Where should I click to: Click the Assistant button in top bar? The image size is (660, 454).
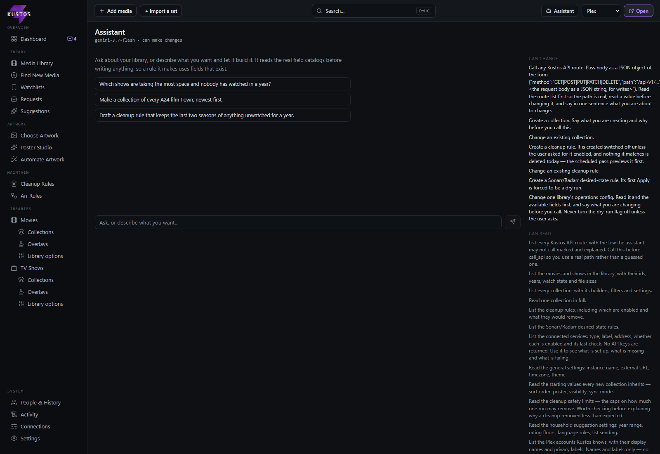(x=560, y=11)
